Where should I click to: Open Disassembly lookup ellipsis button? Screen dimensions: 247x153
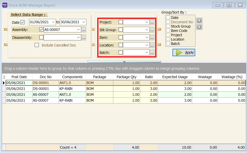pyautogui.click(x=84, y=38)
